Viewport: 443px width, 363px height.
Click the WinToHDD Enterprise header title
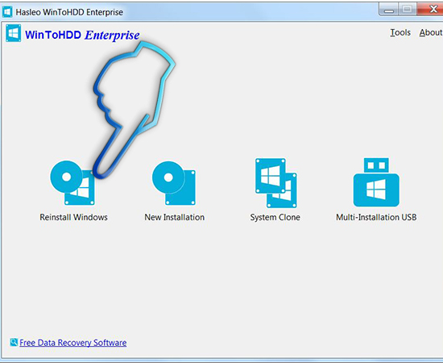pyautogui.click(x=82, y=35)
